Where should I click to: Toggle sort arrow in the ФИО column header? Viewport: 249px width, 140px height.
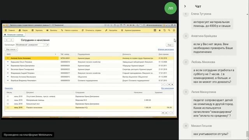pyautogui.click(x=55, y=54)
